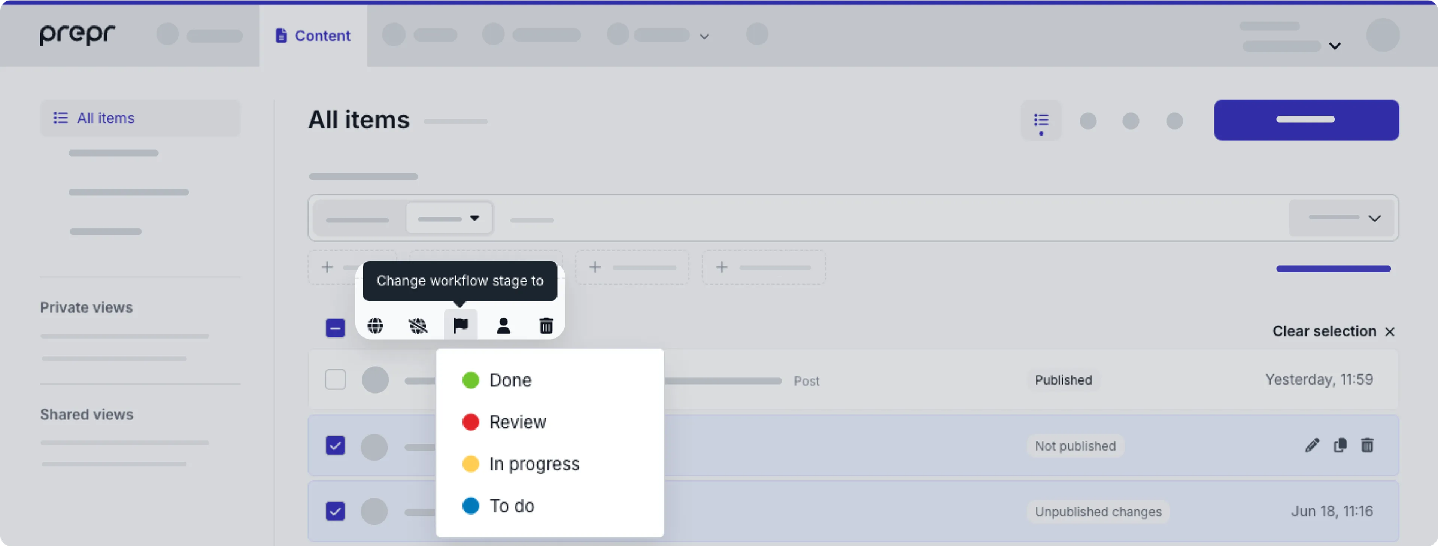Viewport: 1438px width, 546px height.
Task: Check the Published Post row checkbox
Action: point(335,380)
